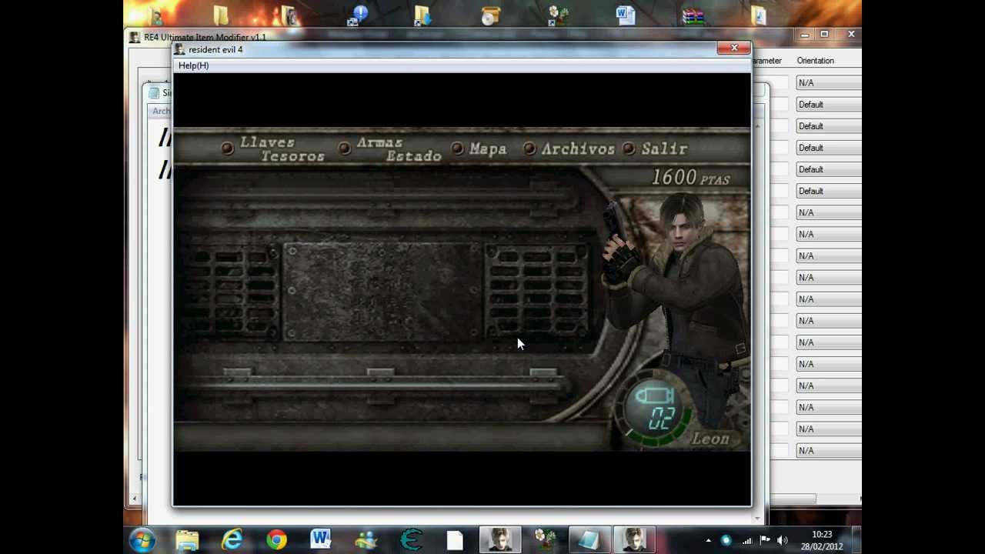Open Google Chrome from the taskbar
This screenshot has width=985, height=554.
coord(276,539)
